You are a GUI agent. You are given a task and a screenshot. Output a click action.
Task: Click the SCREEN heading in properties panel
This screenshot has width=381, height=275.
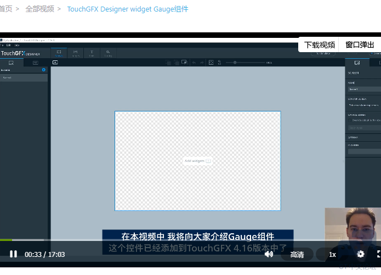coord(353,73)
